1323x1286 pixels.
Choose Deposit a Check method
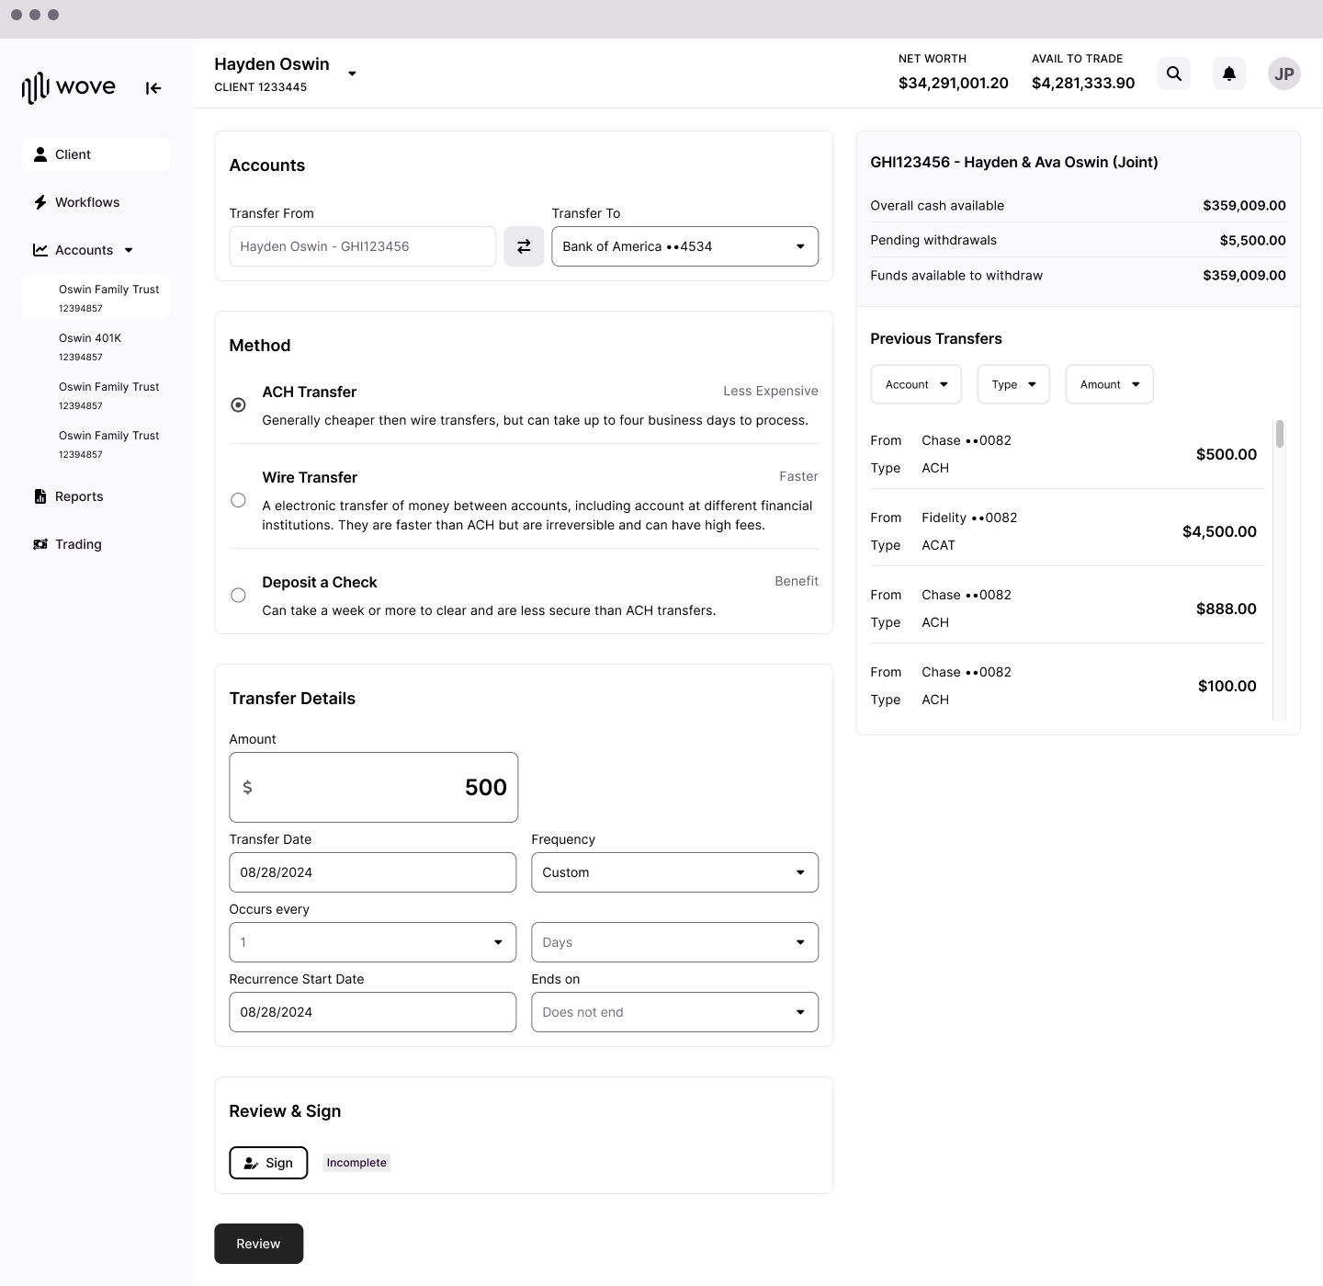pyautogui.click(x=238, y=595)
